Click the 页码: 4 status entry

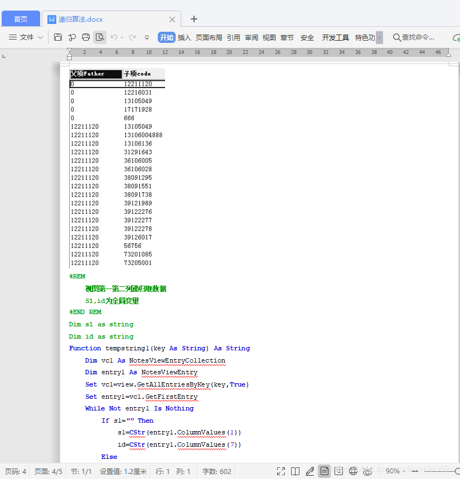tap(15, 471)
